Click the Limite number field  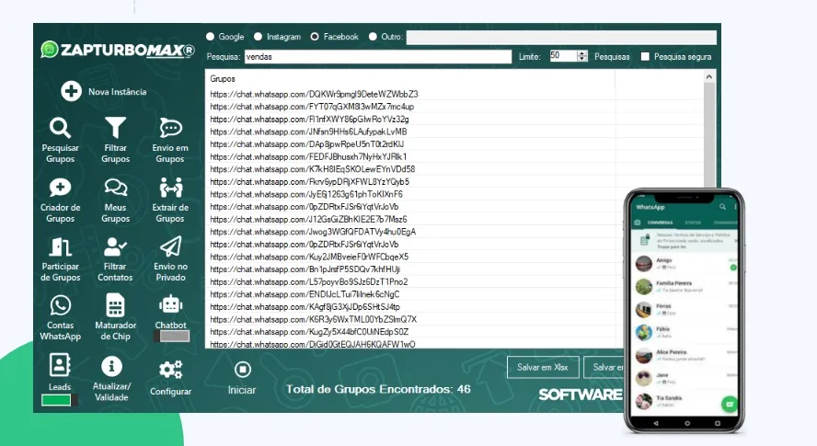click(x=563, y=56)
